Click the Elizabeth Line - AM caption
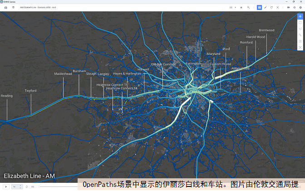The width and height of the screenshot is (305, 191). click(x=30, y=176)
